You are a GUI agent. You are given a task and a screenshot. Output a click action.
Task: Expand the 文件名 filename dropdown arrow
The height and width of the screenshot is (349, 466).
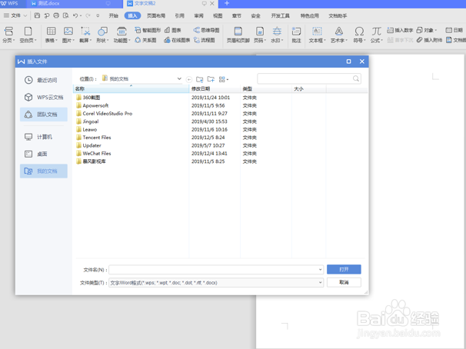pyautogui.click(x=320, y=270)
